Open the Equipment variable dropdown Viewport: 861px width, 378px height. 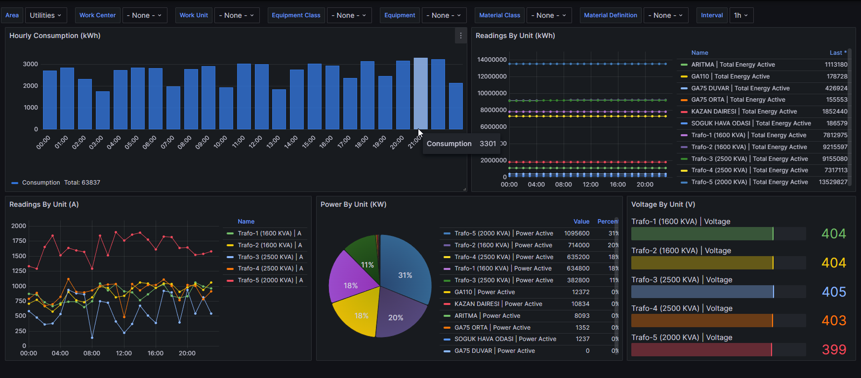pyautogui.click(x=444, y=15)
